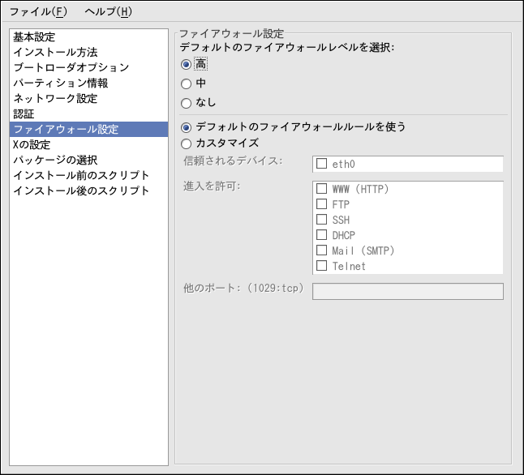Choose the 高 firewall level radio button
The height and width of the screenshot is (475, 524).
click(187, 65)
